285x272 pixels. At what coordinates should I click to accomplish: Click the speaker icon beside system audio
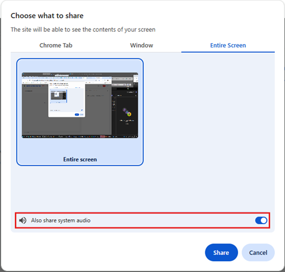coord(23,220)
